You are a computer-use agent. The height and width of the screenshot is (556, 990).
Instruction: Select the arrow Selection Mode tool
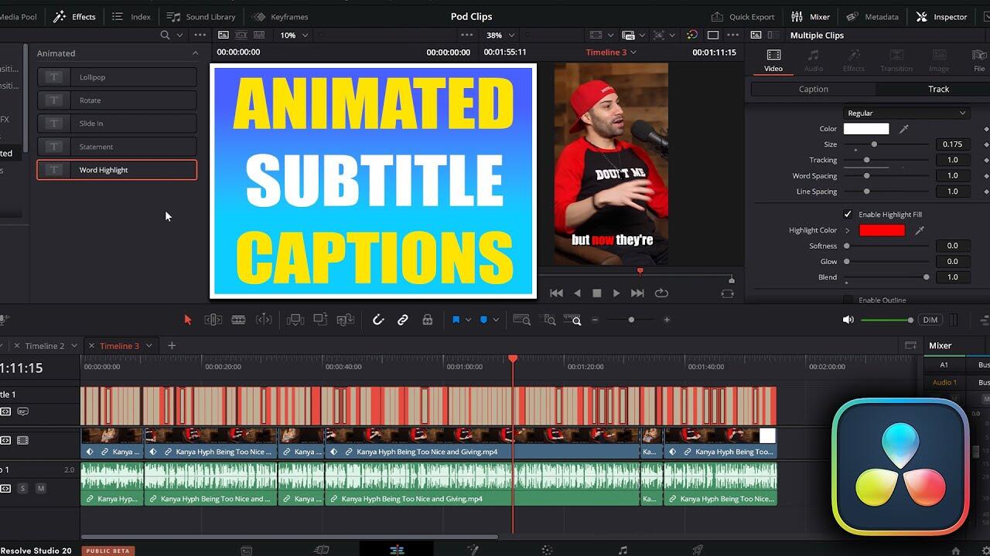click(x=187, y=320)
